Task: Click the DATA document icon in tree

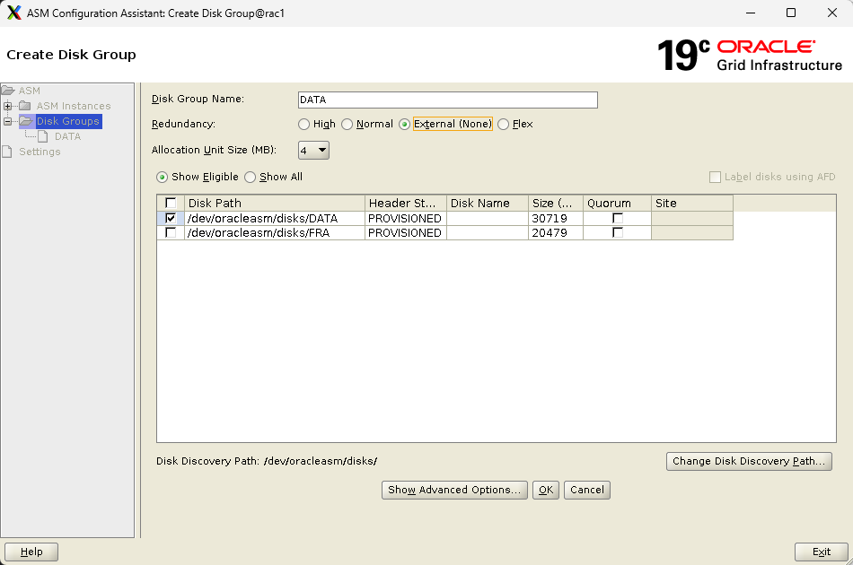Action: point(42,135)
